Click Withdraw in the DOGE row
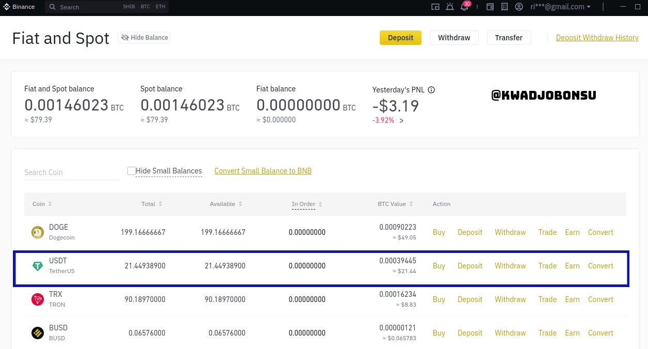 [510, 232]
